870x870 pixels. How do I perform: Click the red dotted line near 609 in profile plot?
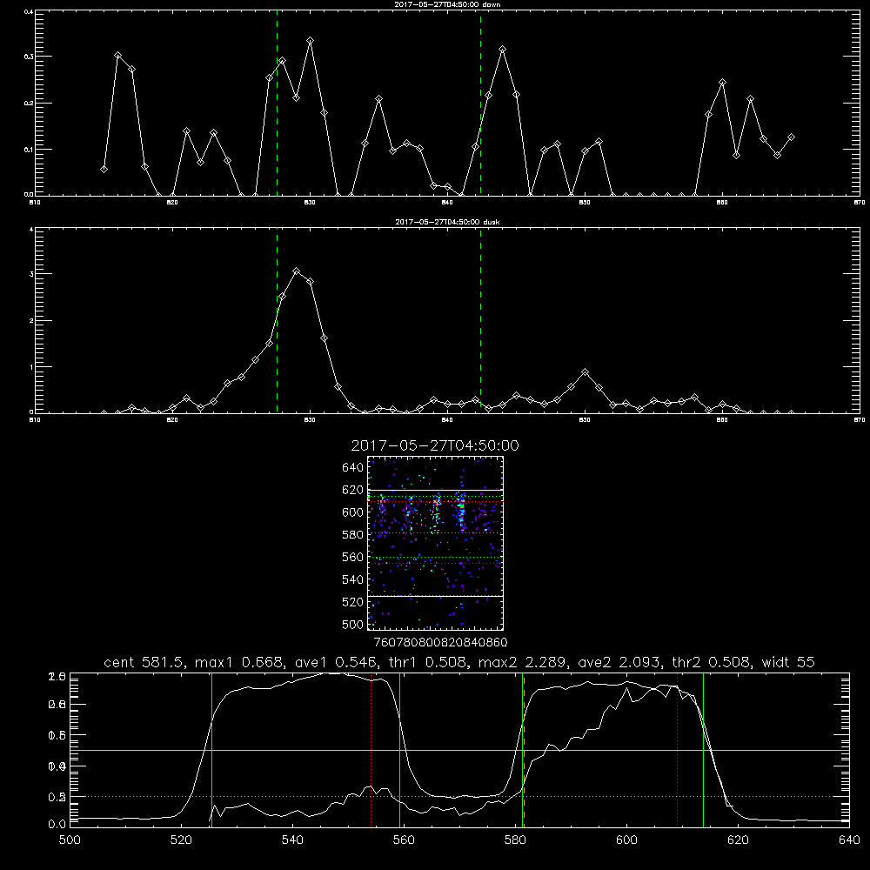tap(677, 749)
